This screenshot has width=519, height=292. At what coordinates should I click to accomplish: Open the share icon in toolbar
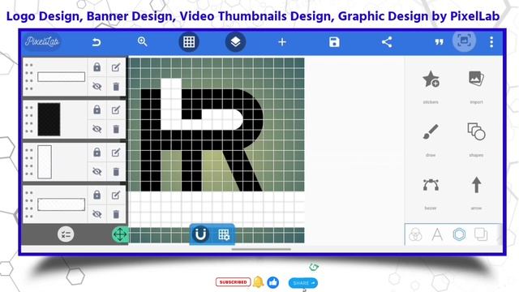click(x=387, y=42)
